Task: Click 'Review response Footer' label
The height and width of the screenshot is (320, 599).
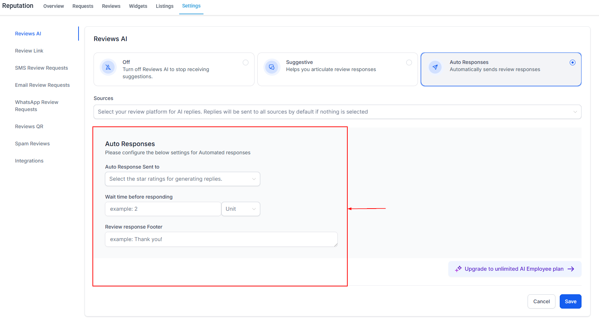Action: 134,227
